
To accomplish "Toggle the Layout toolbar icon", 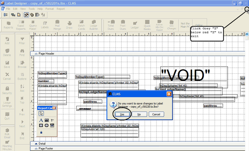I will [37, 15].
